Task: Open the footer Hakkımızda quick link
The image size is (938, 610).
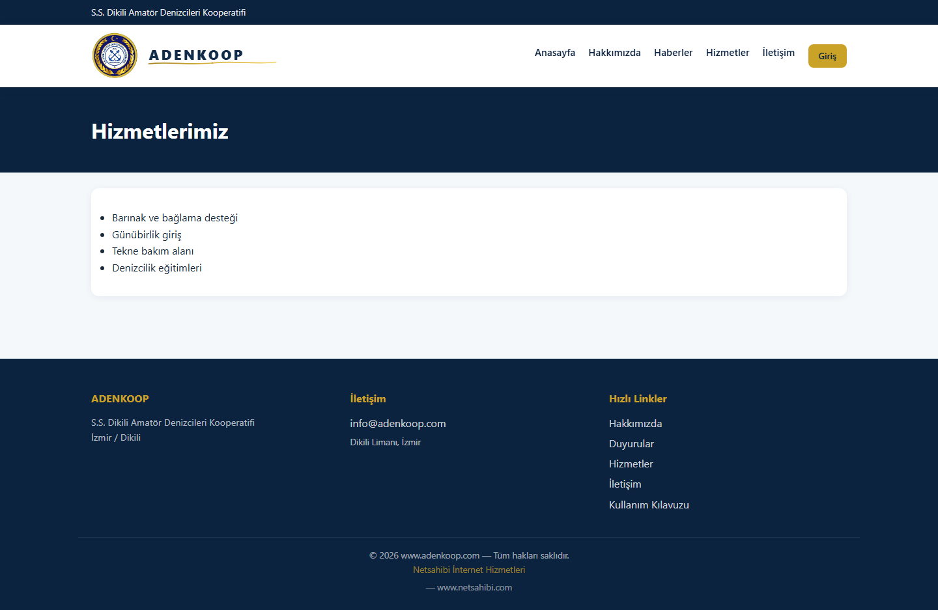Action: tap(635, 424)
